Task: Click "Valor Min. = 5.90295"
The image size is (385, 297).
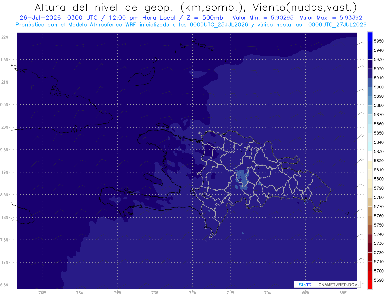Action: coord(263,18)
